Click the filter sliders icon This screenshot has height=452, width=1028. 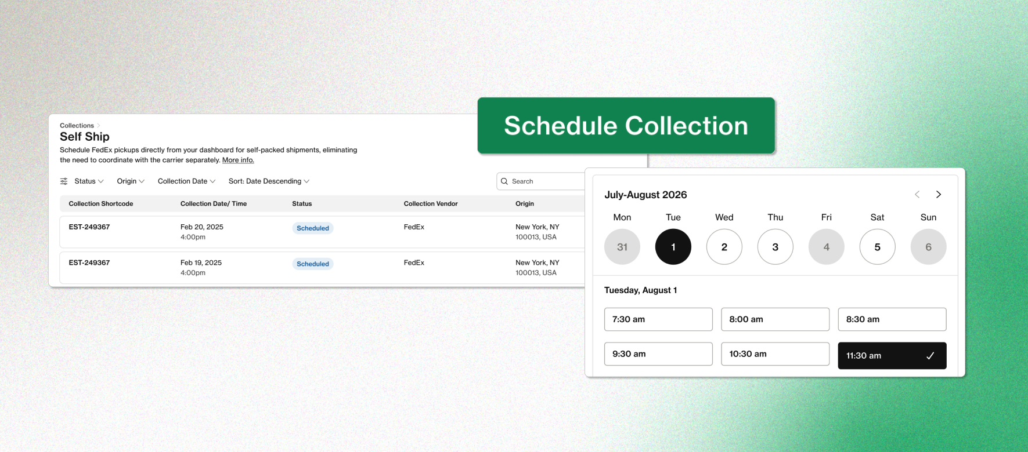click(x=64, y=181)
